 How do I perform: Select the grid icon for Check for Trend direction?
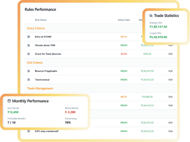(29, 54)
